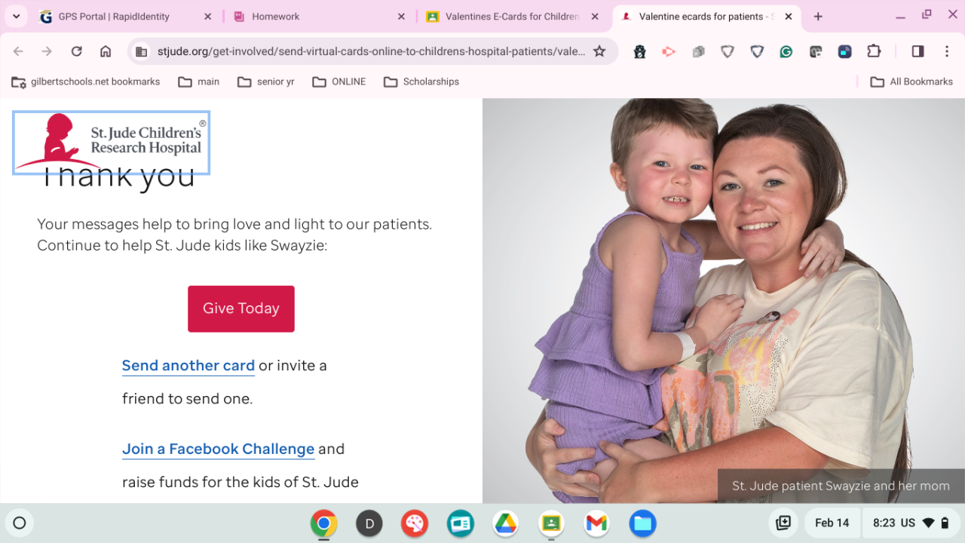The image size is (965, 543).
Task: Toggle the browser side panel icon
Action: (x=918, y=51)
